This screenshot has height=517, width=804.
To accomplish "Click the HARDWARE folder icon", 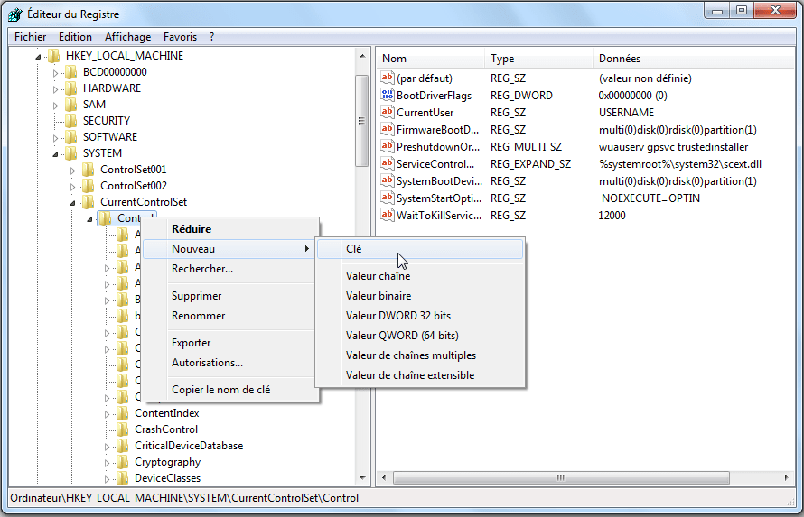I will pos(71,88).
